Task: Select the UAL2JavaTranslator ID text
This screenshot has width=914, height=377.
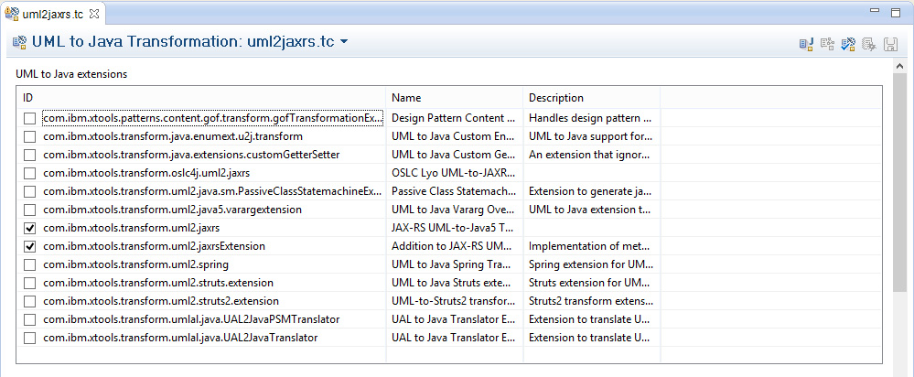Action: (x=181, y=338)
